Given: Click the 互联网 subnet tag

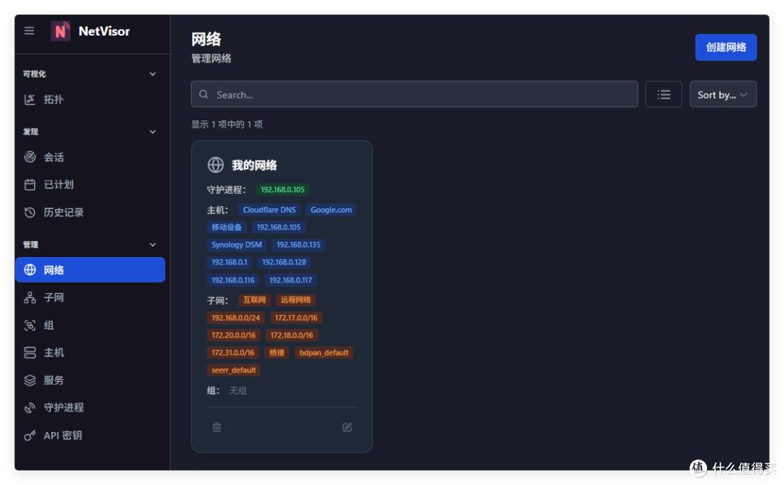Looking at the screenshot, I should 255,300.
